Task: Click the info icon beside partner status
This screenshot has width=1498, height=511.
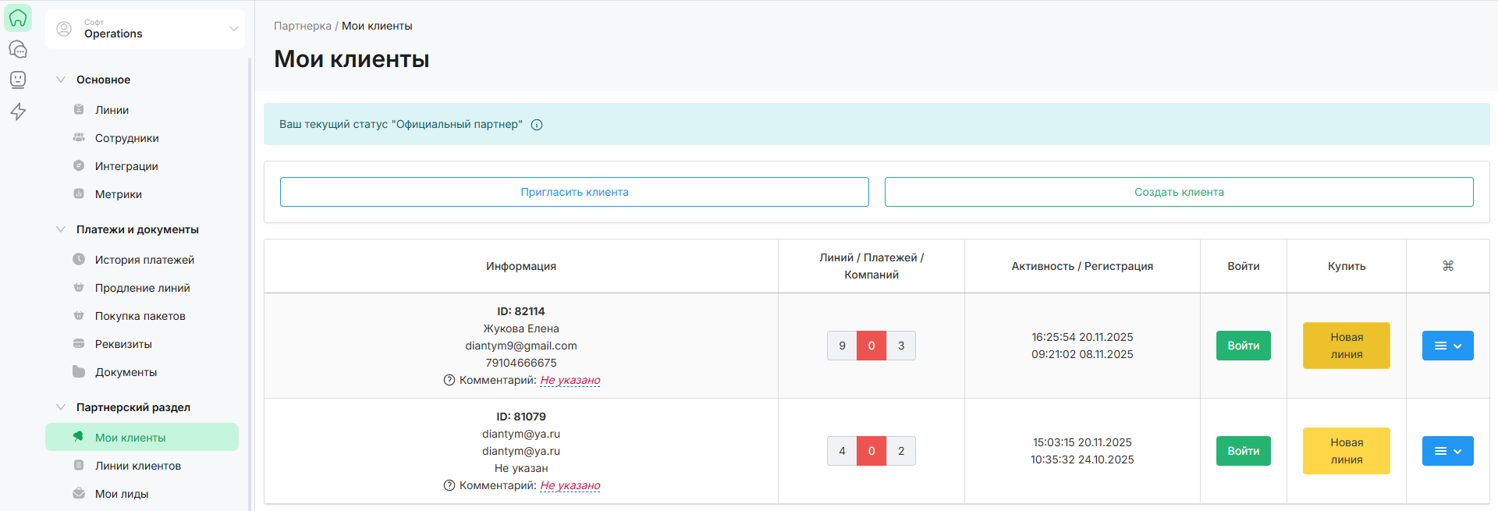Action: click(537, 125)
